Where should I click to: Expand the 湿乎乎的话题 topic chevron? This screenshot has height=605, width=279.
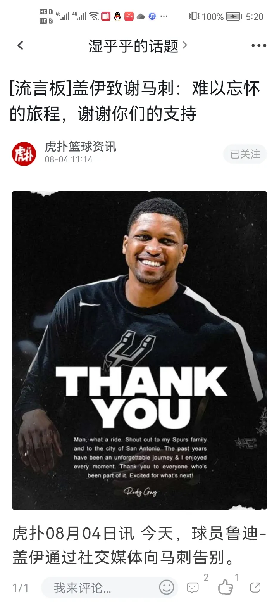tap(185, 45)
